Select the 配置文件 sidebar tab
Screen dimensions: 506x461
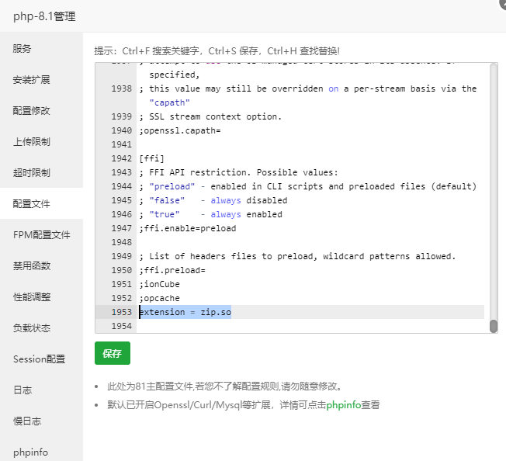[x=31, y=203]
